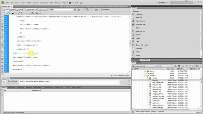Open the Head dropdown in the Insert panel
This screenshot has height=114, width=203.
(135, 52)
